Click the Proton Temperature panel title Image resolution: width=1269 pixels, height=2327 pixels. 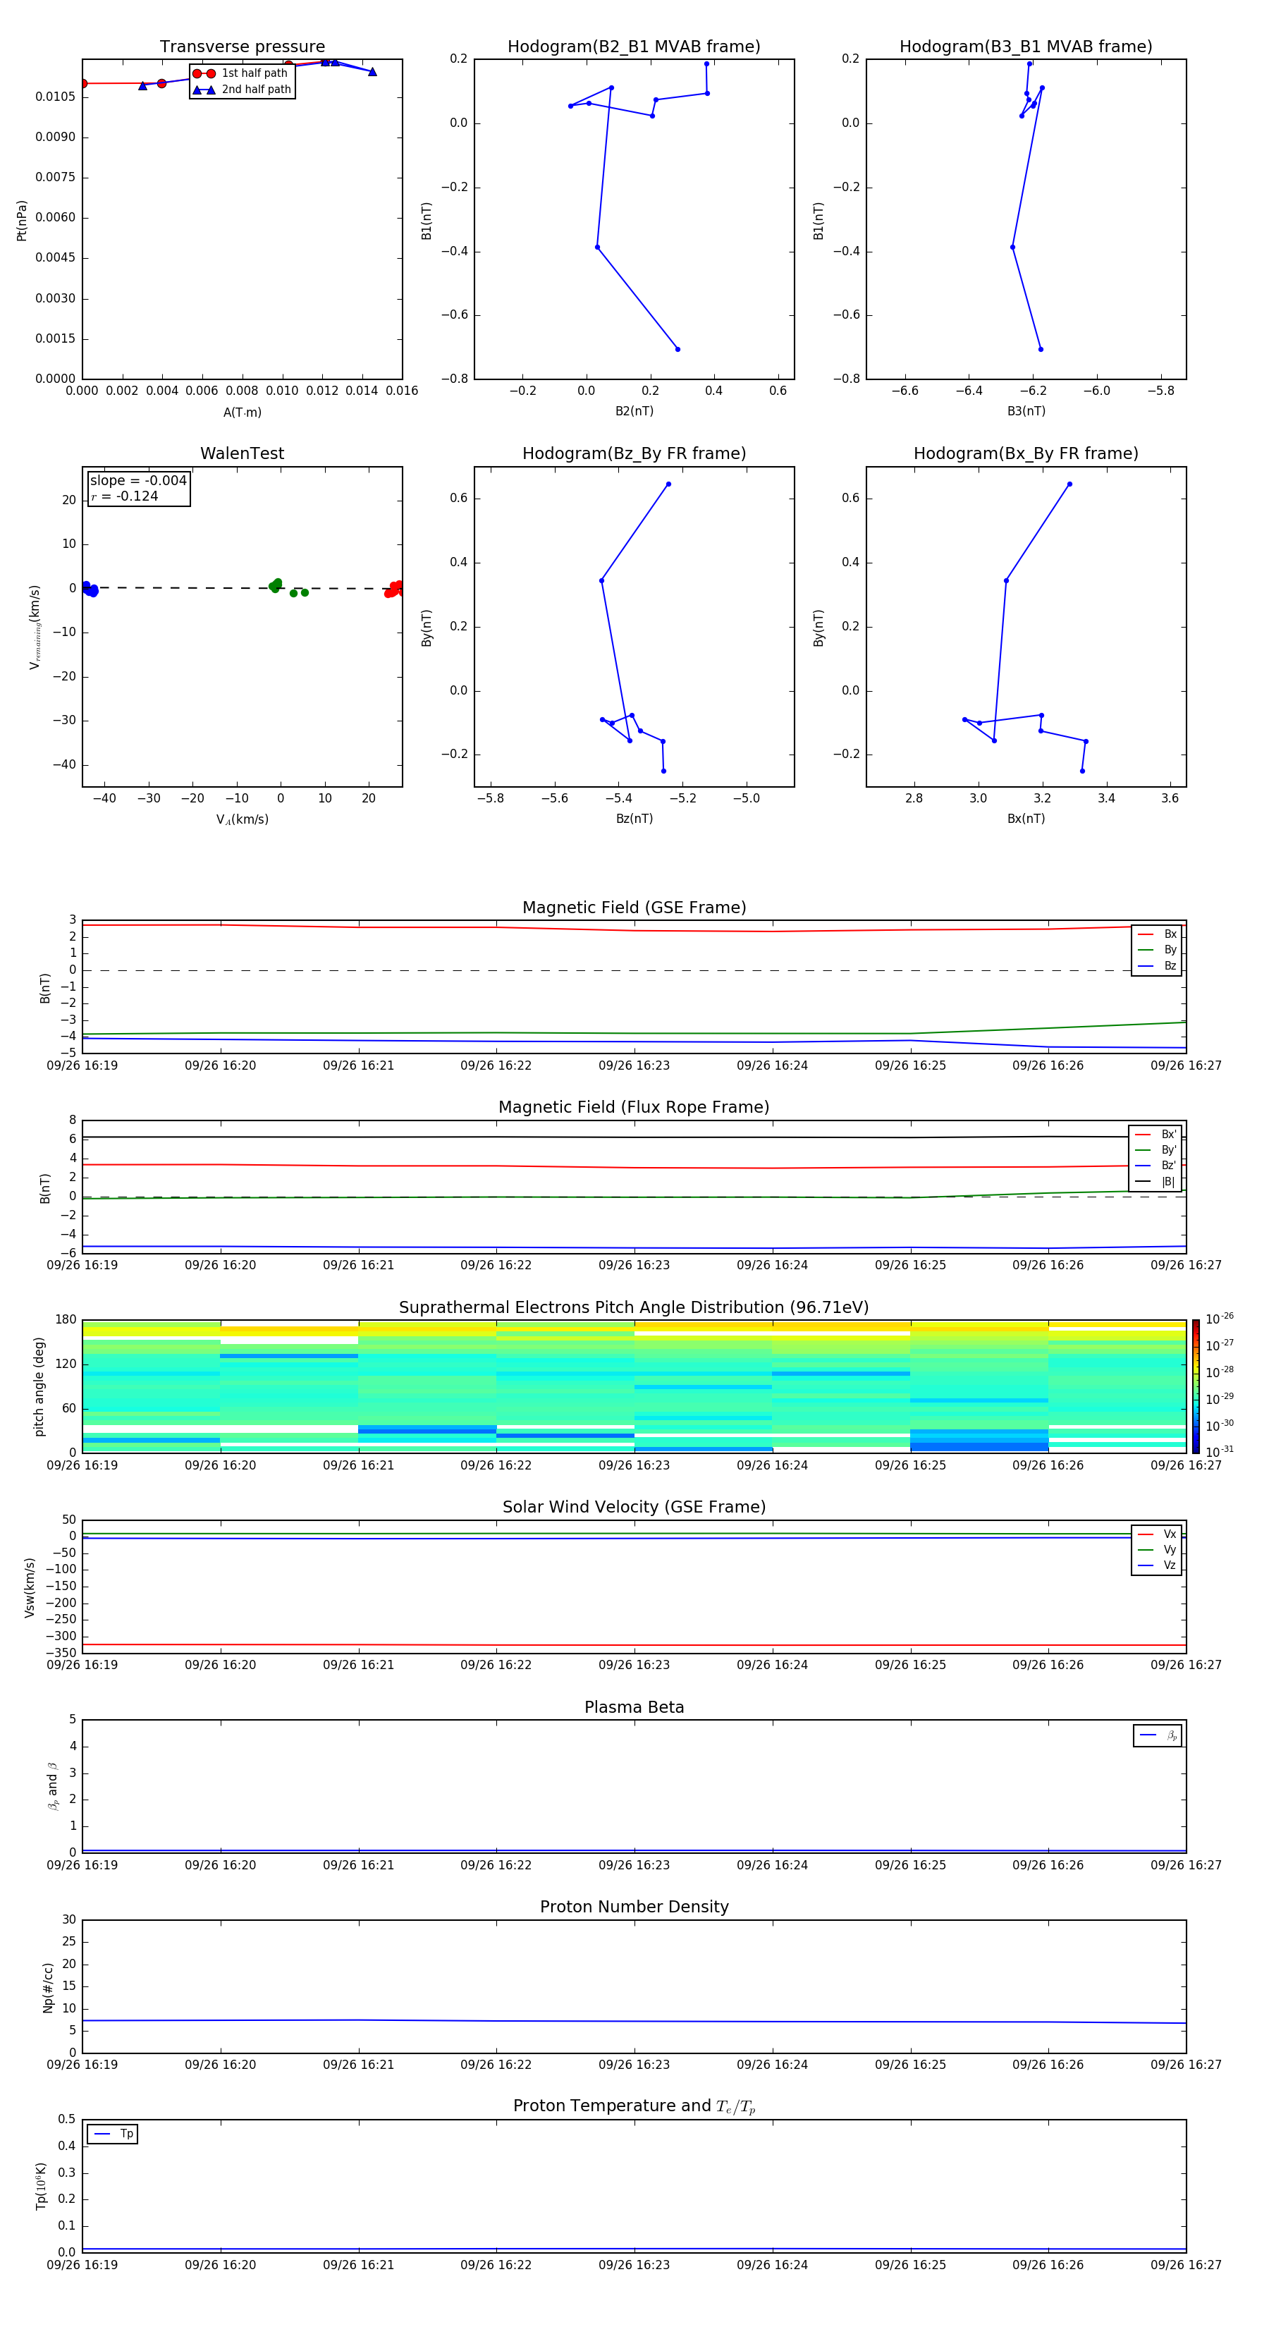(x=634, y=2106)
